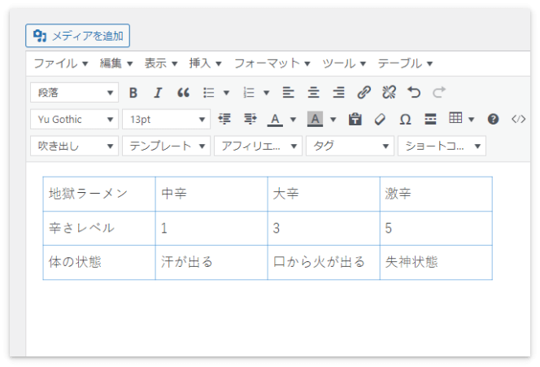This screenshot has width=540, height=367.
Task: Click the 中辛 table cell
Action: tap(211, 194)
